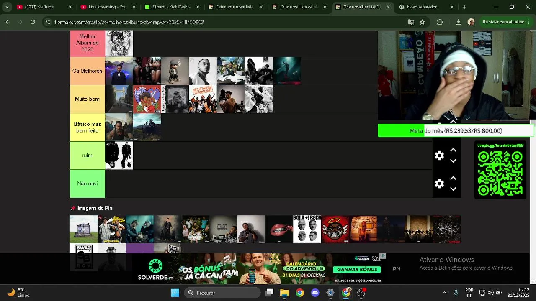Move the ruim row up with its arrow

click(x=453, y=150)
